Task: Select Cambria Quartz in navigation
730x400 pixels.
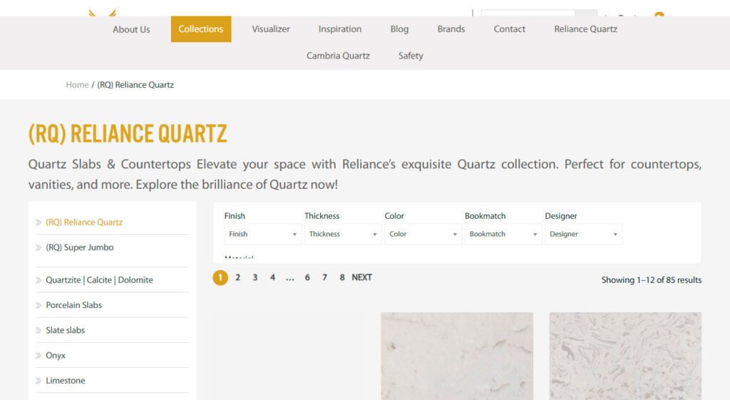Action: [338, 56]
